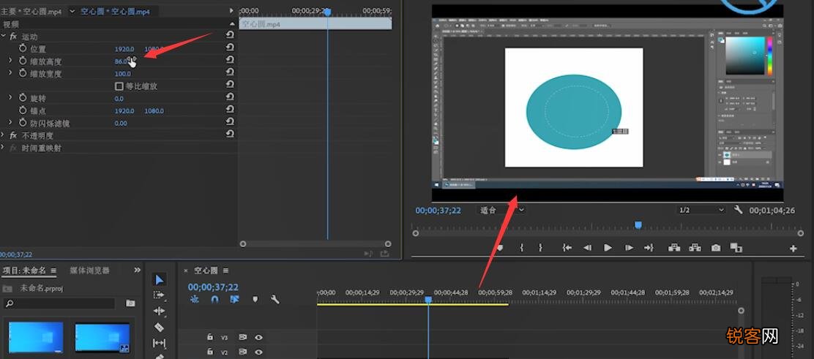Viewport: 814px width, 359px height.
Task: Click 缩放宽度 value 100.0
Action: pyautogui.click(x=122, y=74)
